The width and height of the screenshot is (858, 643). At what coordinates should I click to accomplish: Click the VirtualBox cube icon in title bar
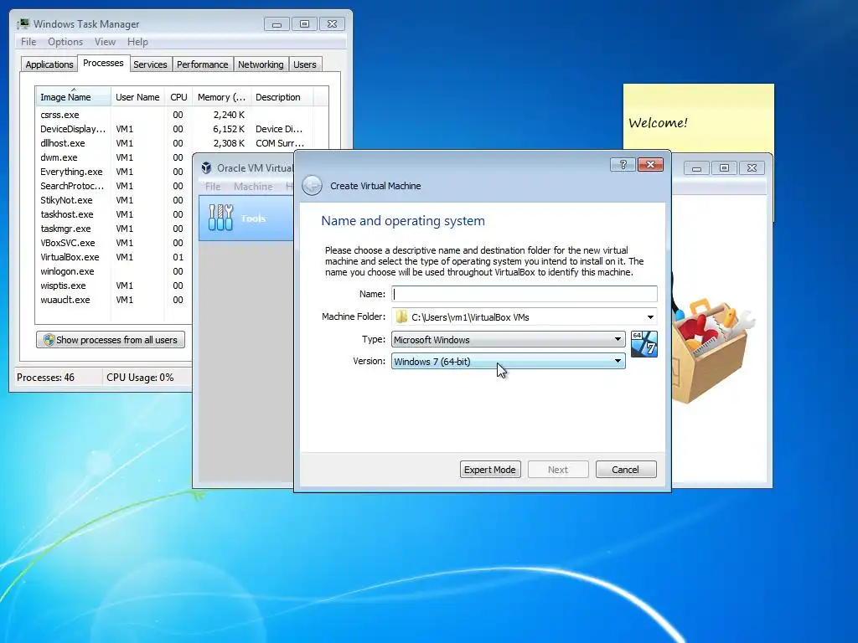coord(206,167)
